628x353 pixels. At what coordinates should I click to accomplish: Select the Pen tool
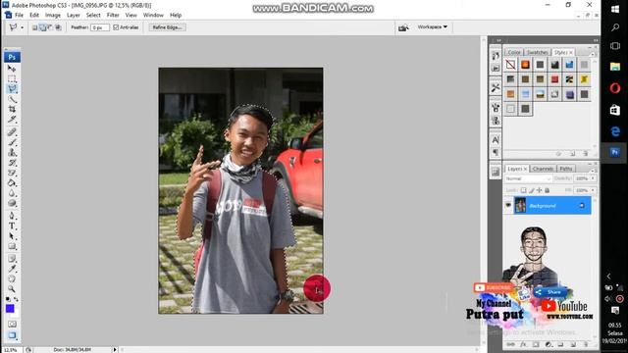(x=12, y=216)
